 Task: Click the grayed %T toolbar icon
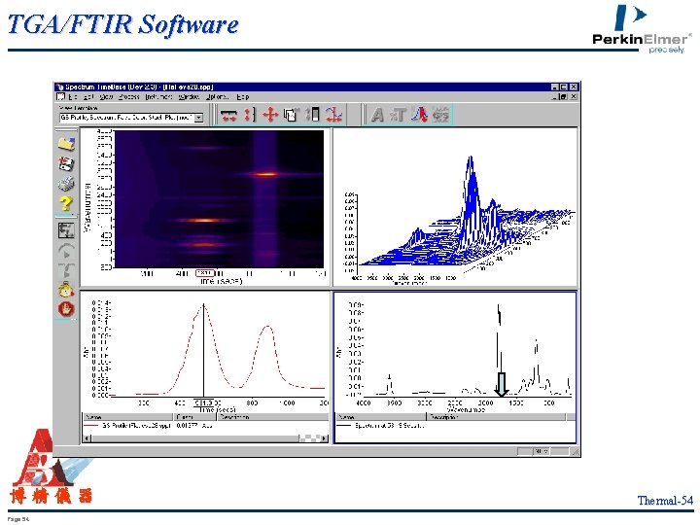[x=398, y=115]
